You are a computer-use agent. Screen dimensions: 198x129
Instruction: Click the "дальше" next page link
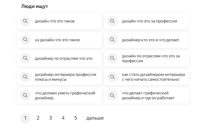pos(95,118)
